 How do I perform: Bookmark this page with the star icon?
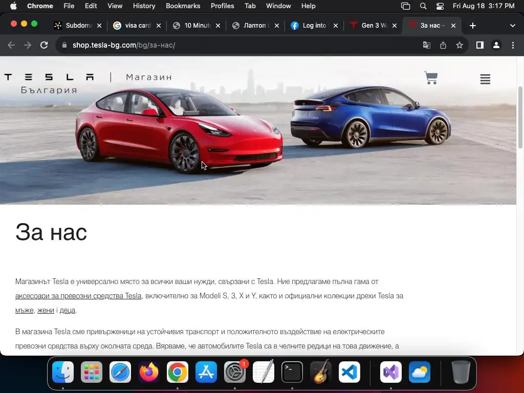[460, 45]
